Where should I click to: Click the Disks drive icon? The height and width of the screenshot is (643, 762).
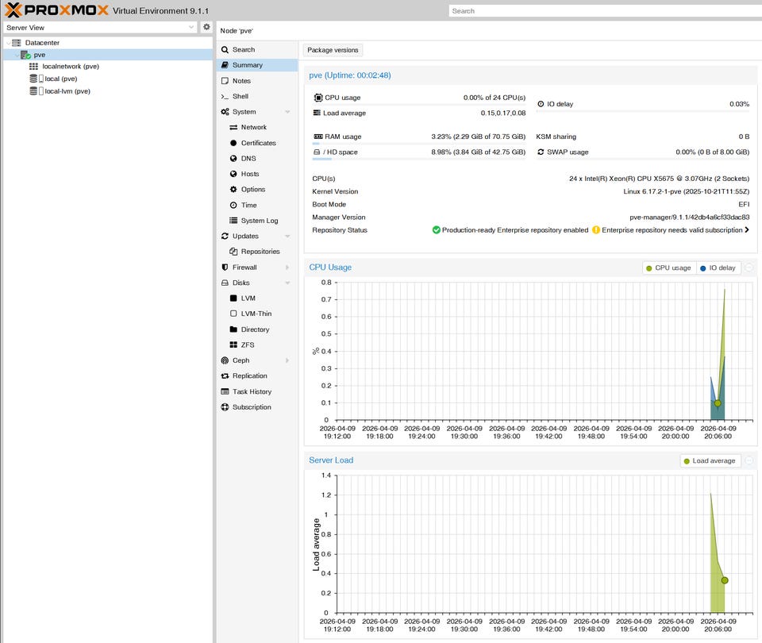225,283
